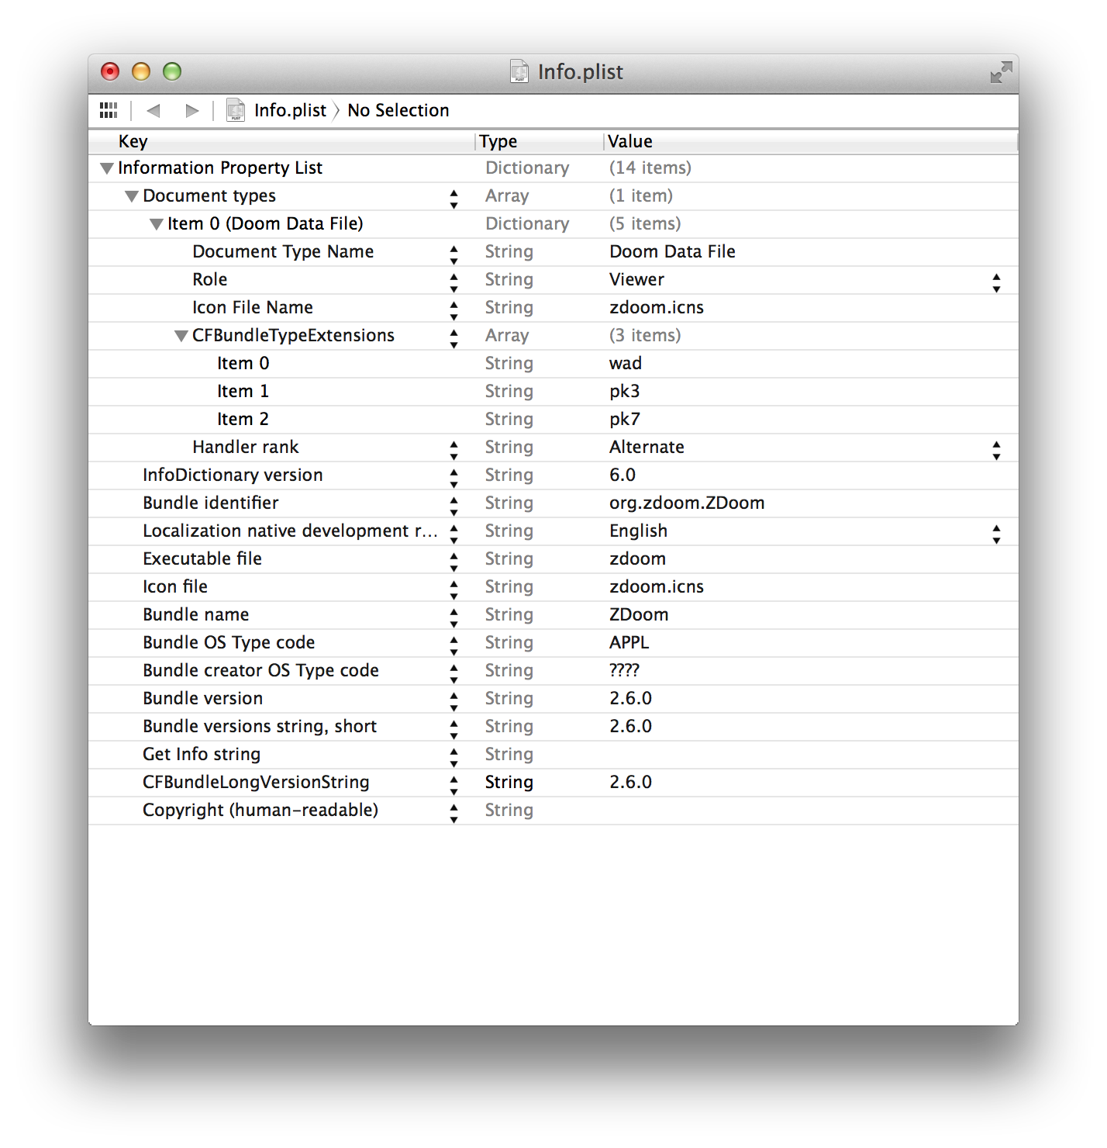Collapse the Document types array
Image resolution: width=1107 pixels, height=1148 pixels.
[x=132, y=196]
